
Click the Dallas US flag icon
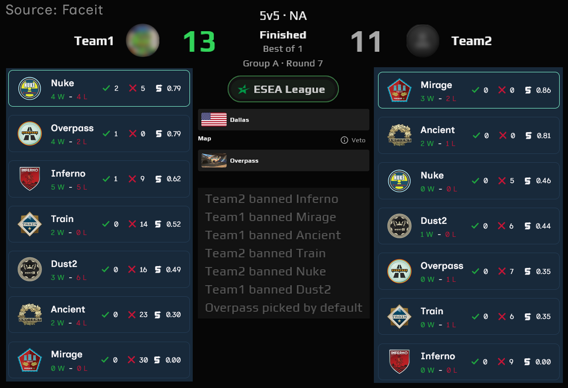(214, 120)
